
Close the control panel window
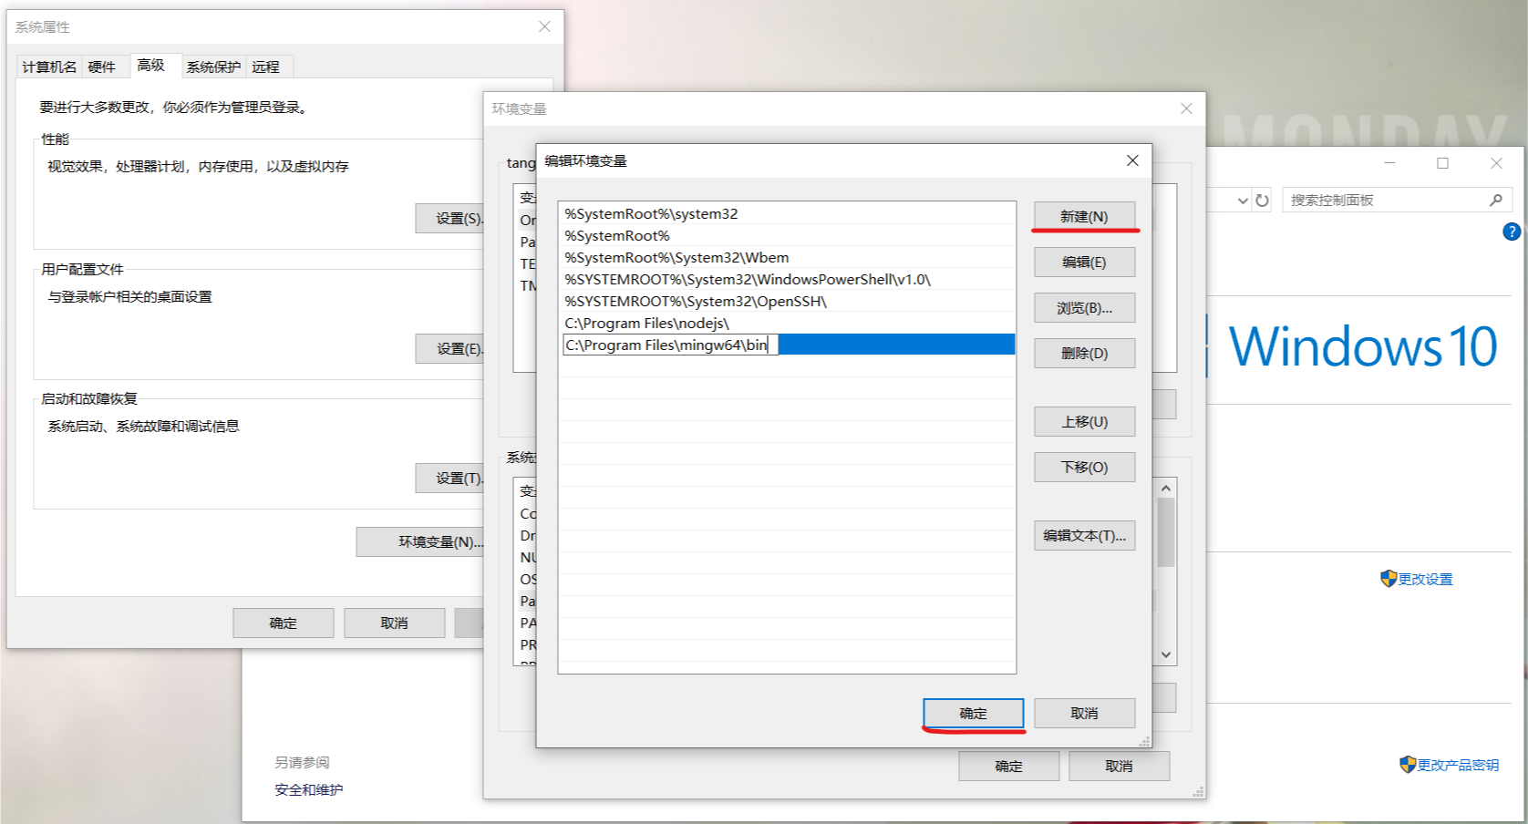pyautogui.click(x=1496, y=163)
